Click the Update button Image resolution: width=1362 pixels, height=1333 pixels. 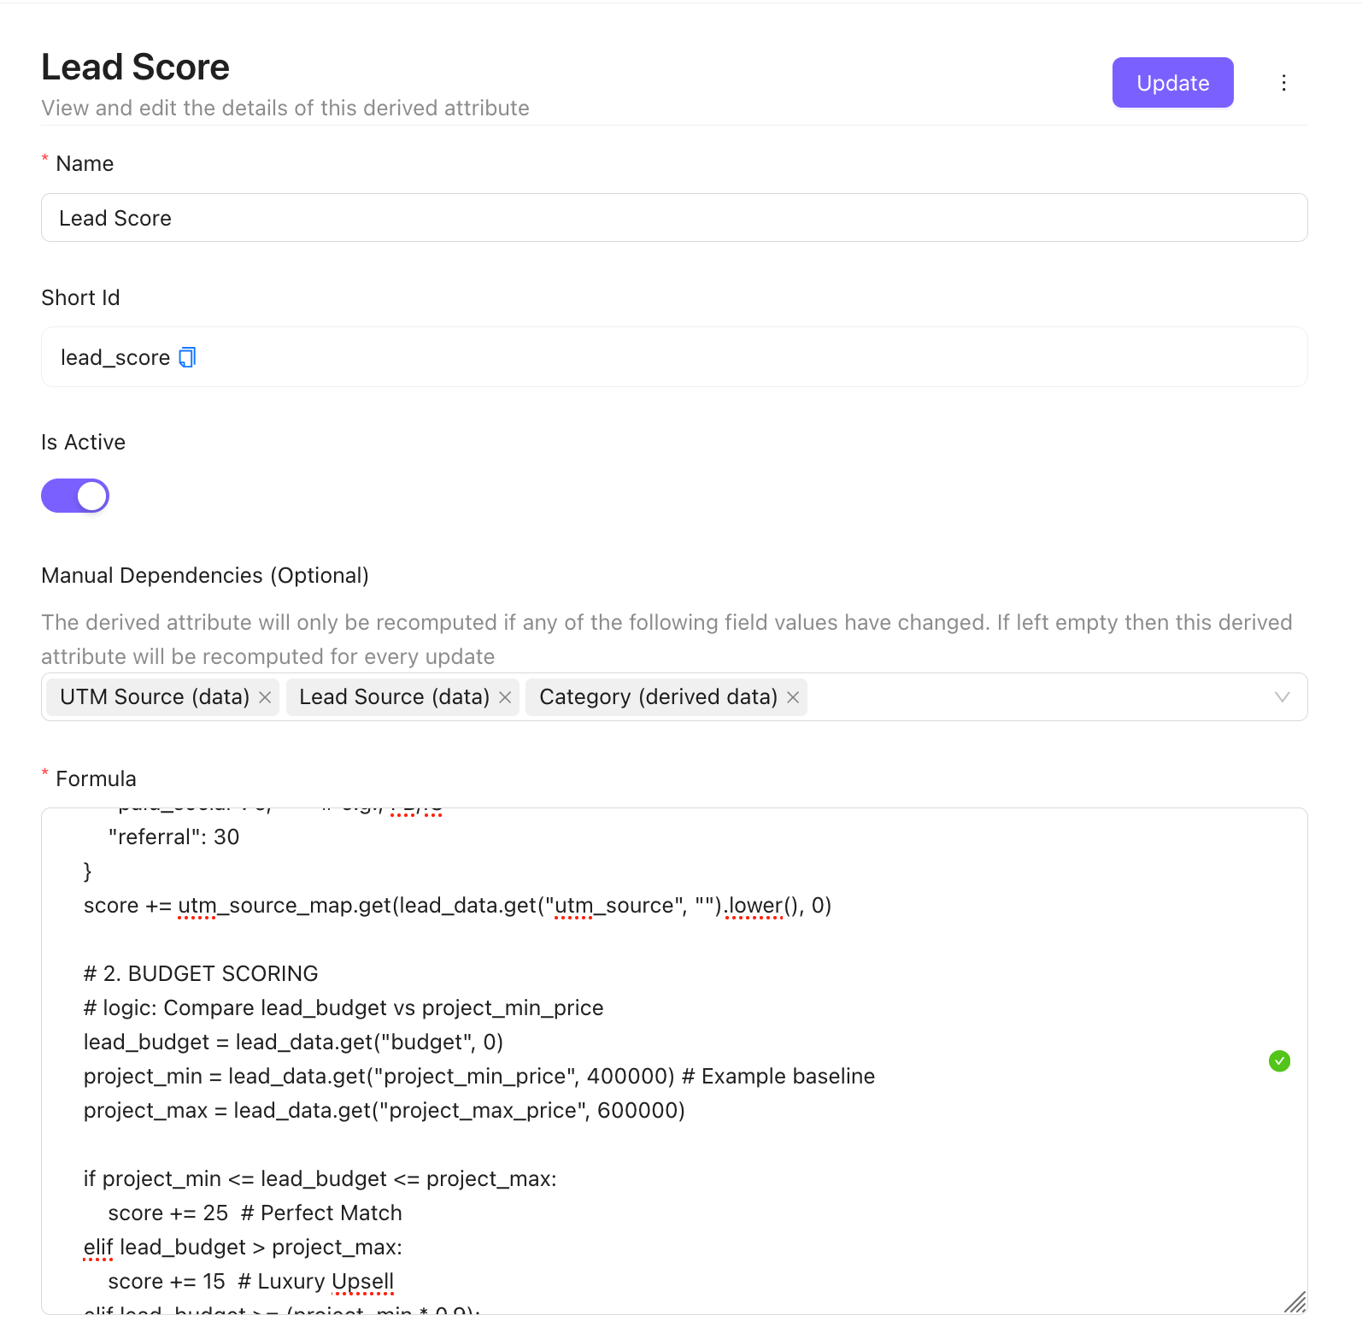1171,83
